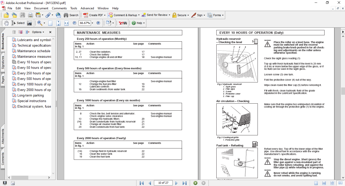Click the Fit Width icon

tap(66, 23)
